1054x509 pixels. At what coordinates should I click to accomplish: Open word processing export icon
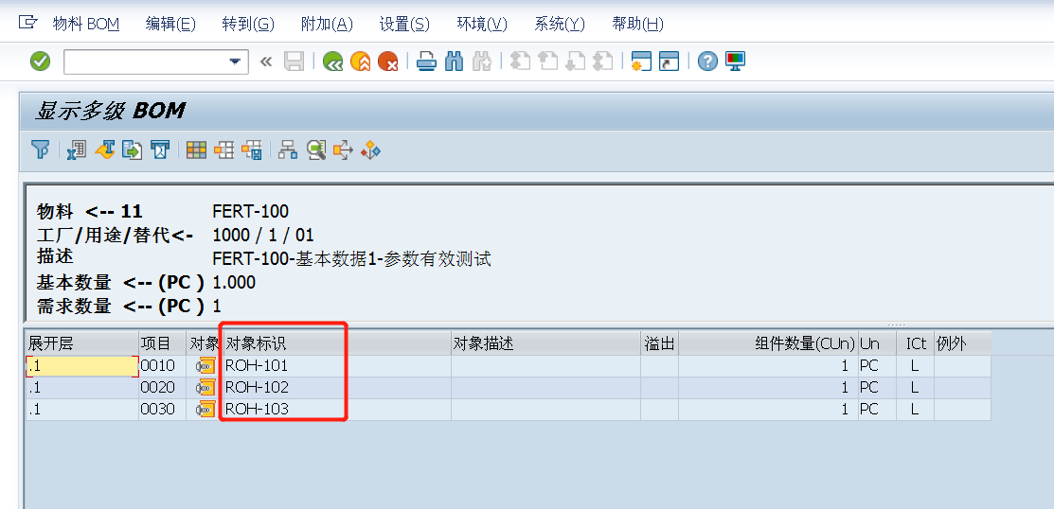[x=104, y=149]
